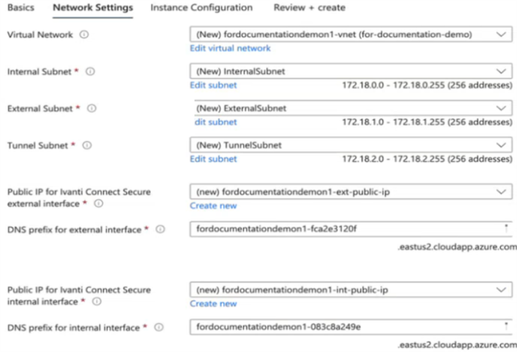Show info for Internal Subnet
517x352 pixels.
click(90, 71)
